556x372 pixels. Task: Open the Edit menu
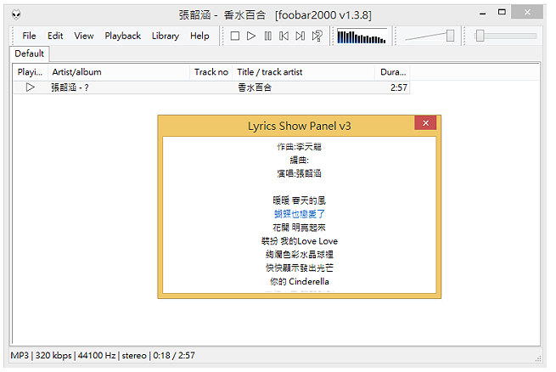pos(55,36)
